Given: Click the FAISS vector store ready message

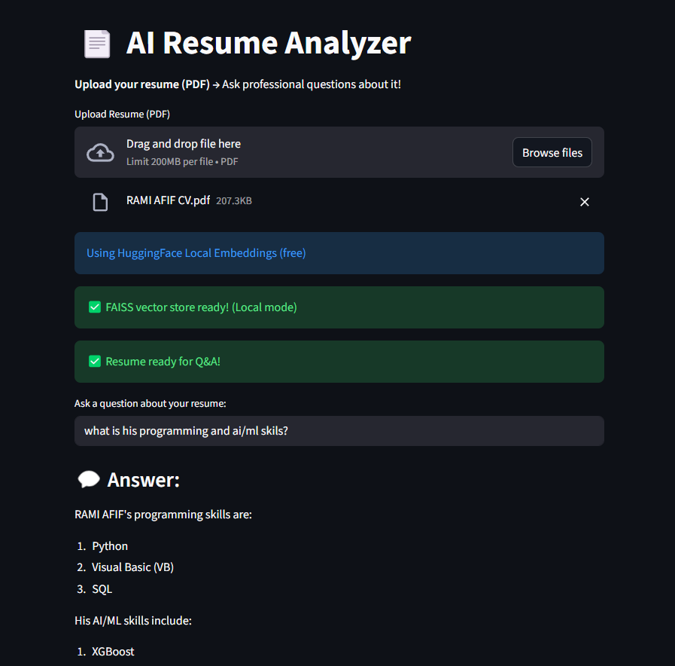Looking at the screenshot, I should [x=339, y=307].
